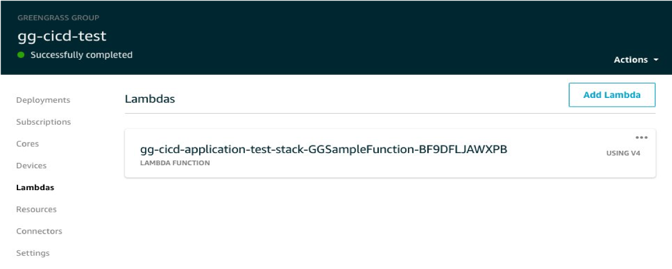Select Cores in the left navigation

27,144
